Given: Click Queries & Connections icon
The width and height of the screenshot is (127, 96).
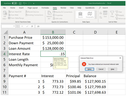Looking at the screenshot, I should click(x=54, y=12).
